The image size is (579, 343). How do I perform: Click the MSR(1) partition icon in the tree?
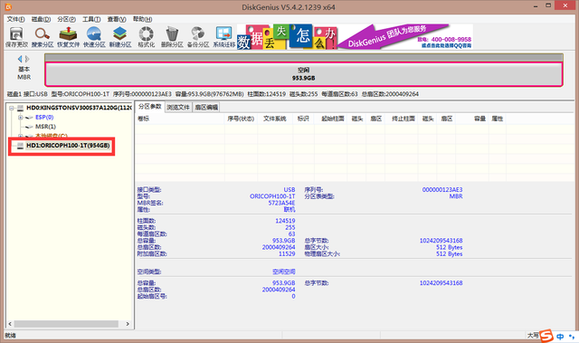pos(29,127)
